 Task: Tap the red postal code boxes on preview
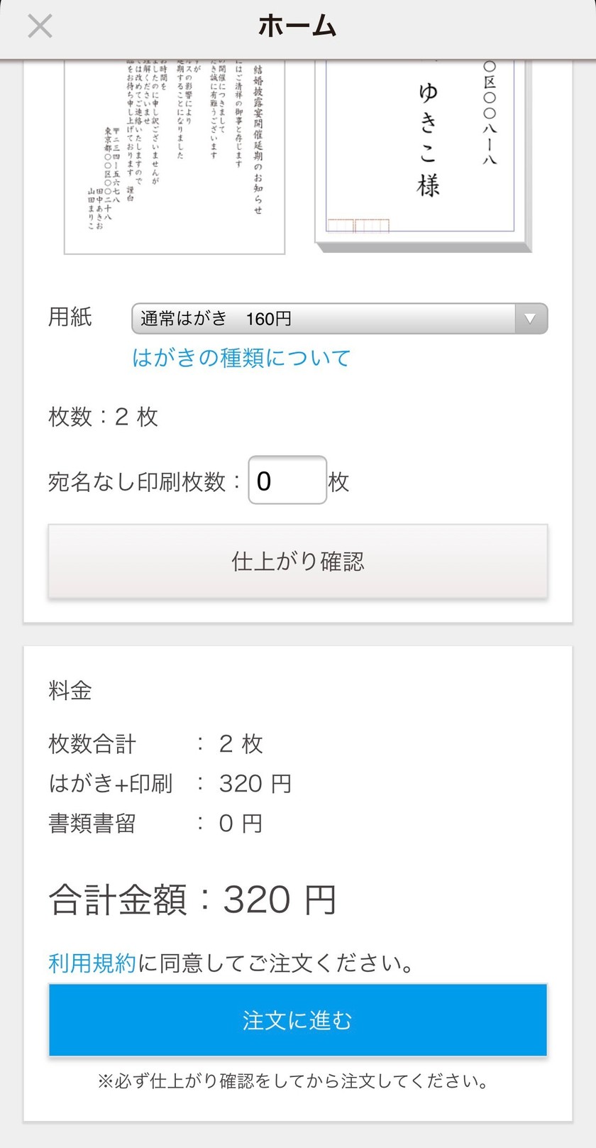pyautogui.click(x=358, y=226)
